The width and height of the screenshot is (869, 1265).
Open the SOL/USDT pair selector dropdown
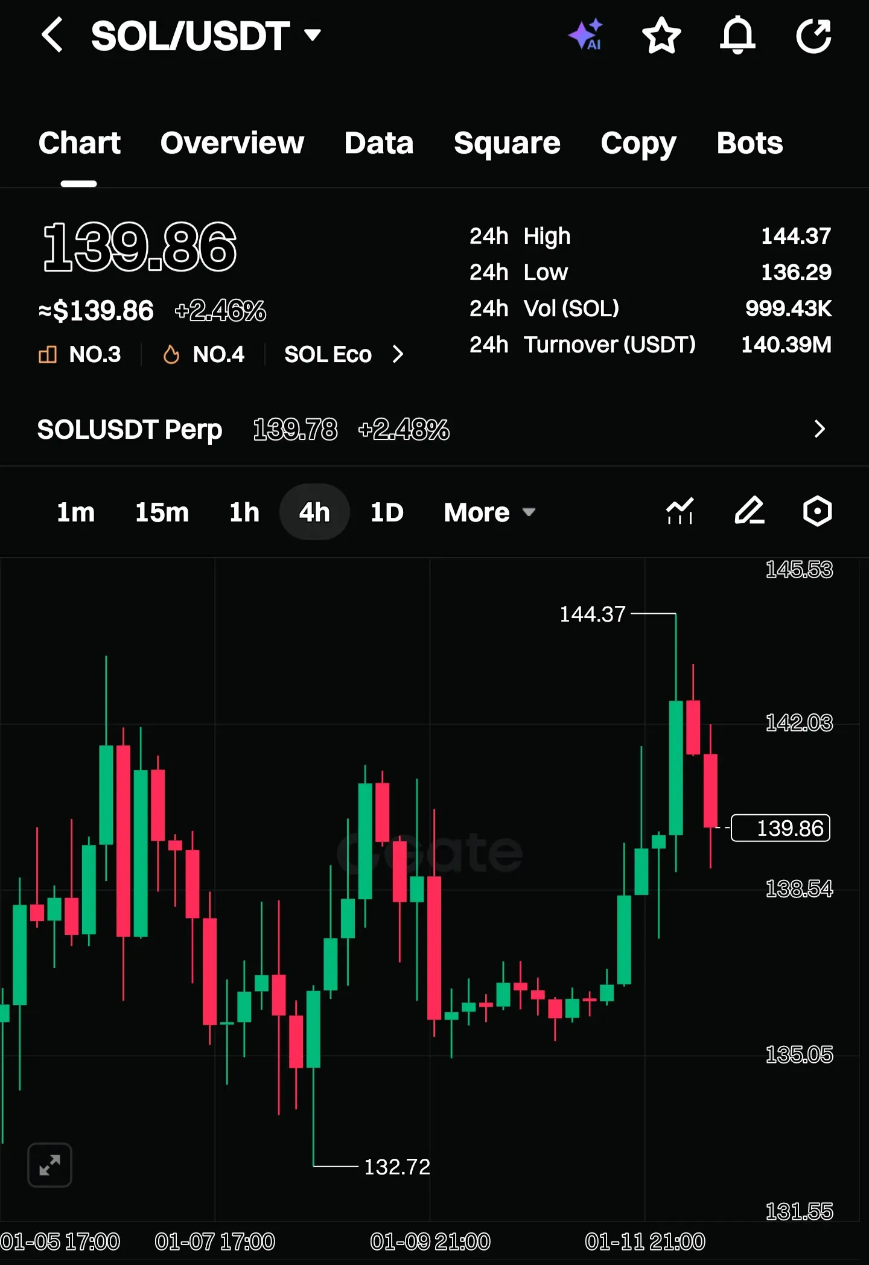tap(313, 35)
